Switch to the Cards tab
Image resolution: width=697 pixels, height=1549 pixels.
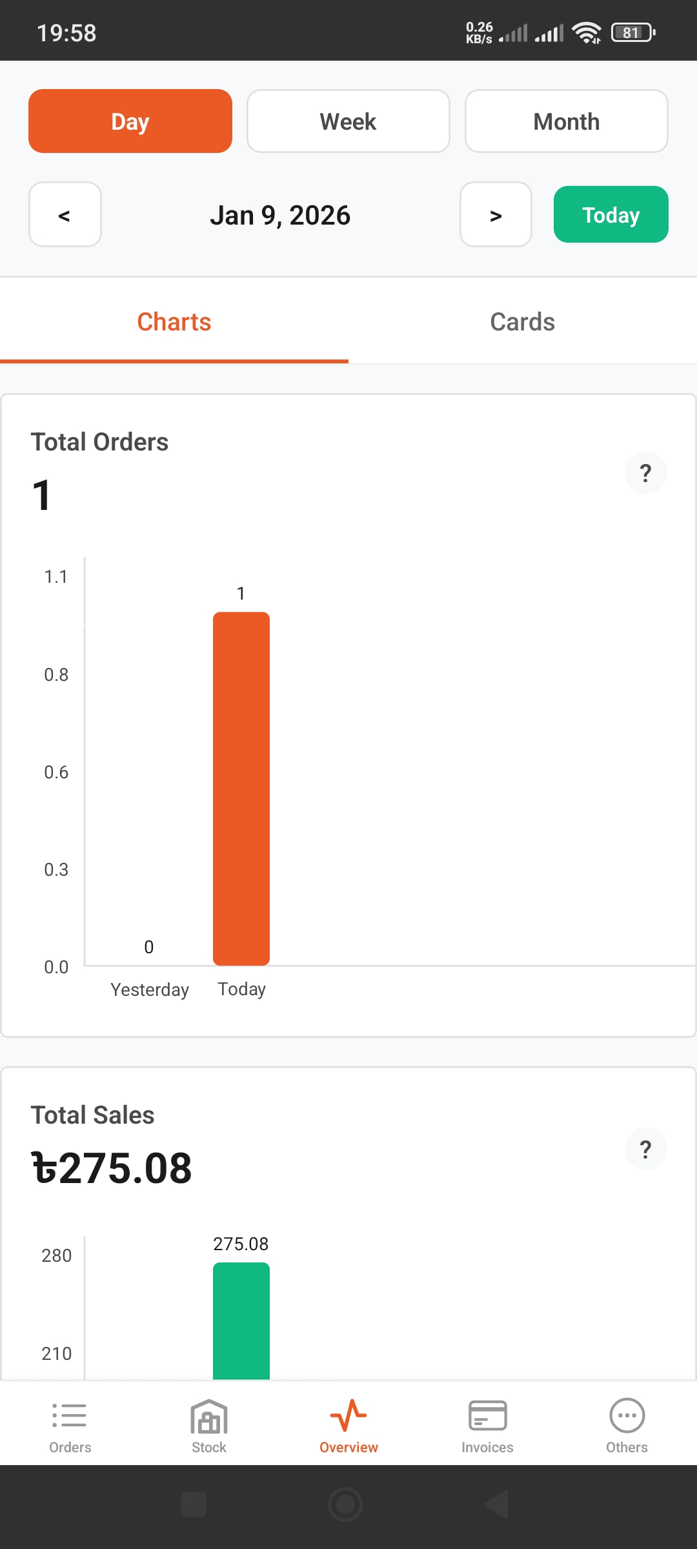click(522, 321)
